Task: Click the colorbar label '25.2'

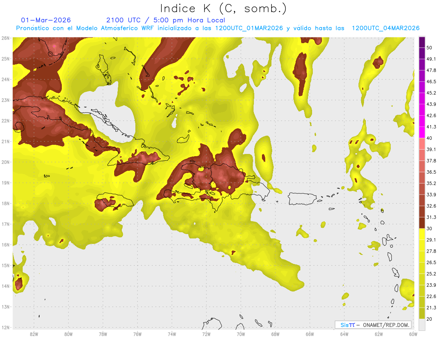Action: coord(431,274)
